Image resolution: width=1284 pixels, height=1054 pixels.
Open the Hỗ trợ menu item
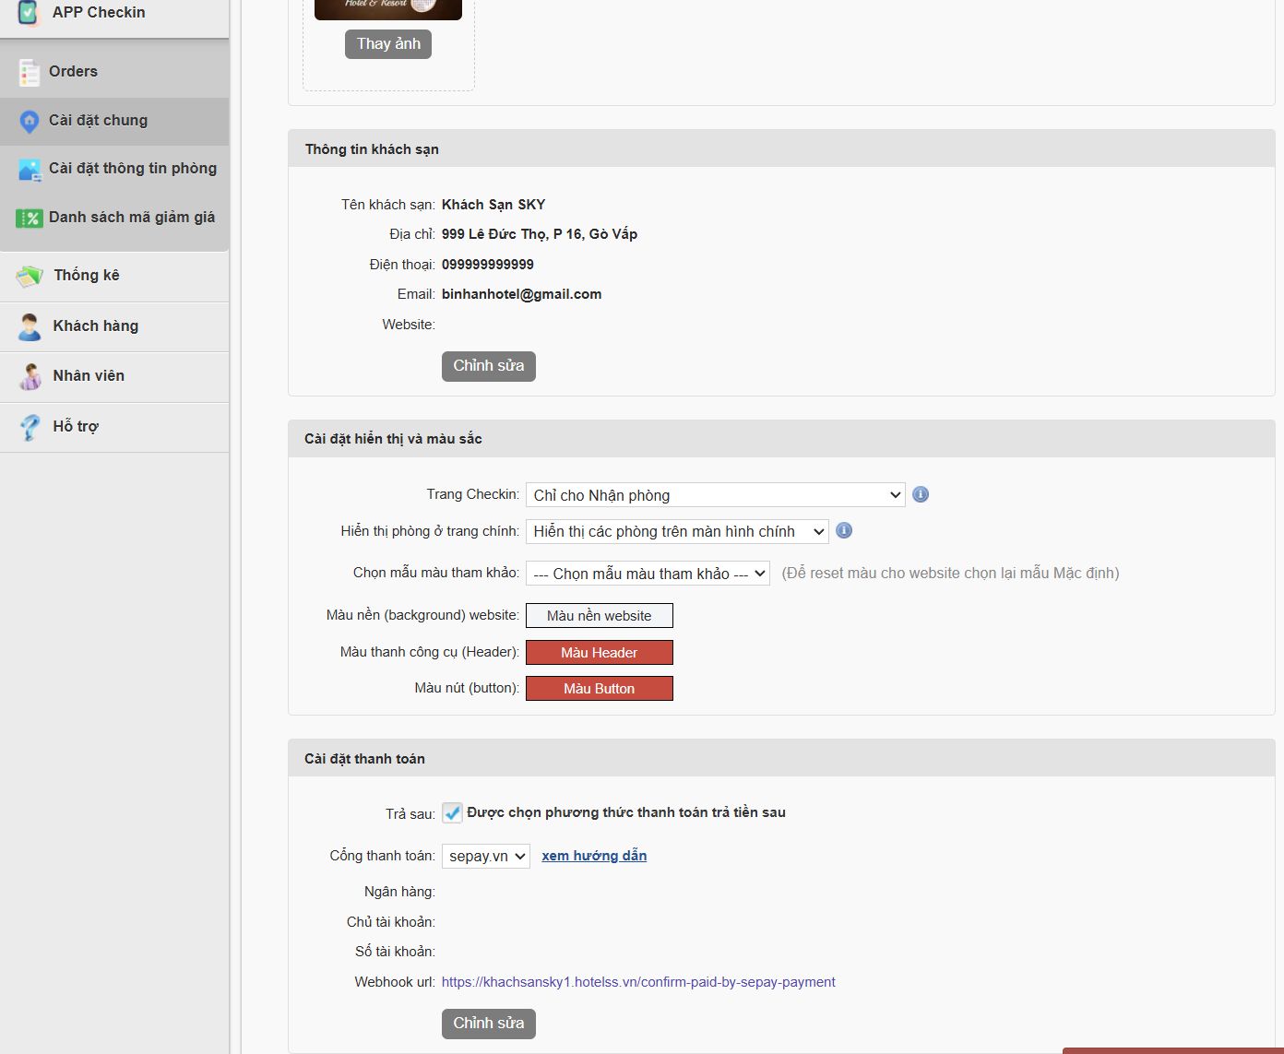114,427
